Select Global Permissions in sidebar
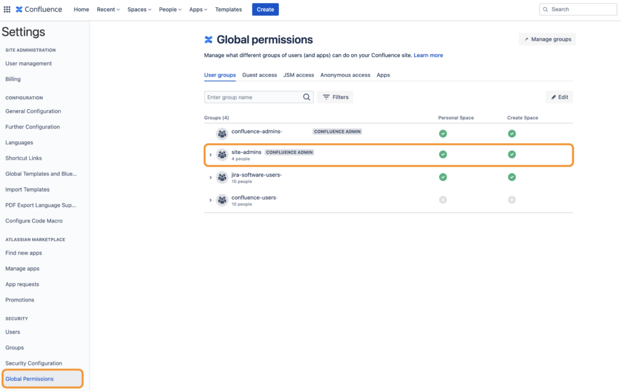Image resolution: width=621 pixels, height=391 pixels. pyautogui.click(x=42, y=379)
